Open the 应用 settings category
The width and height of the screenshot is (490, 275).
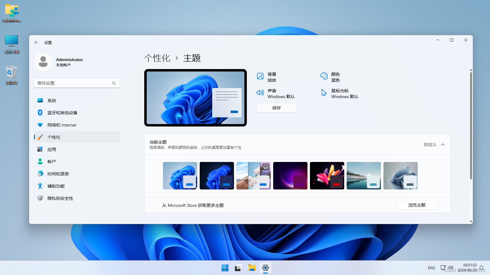click(77, 149)
